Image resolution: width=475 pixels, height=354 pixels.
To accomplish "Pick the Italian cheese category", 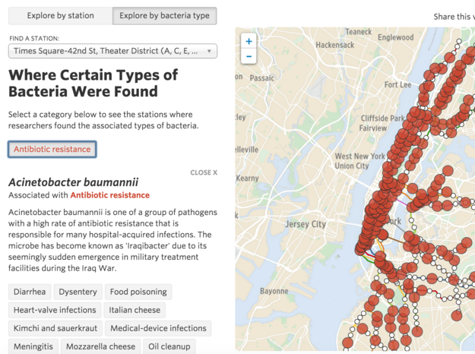I will 135,310.
